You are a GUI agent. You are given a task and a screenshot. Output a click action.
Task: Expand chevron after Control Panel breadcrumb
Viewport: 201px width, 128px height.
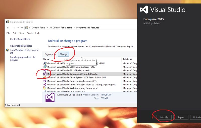point(47,28)
